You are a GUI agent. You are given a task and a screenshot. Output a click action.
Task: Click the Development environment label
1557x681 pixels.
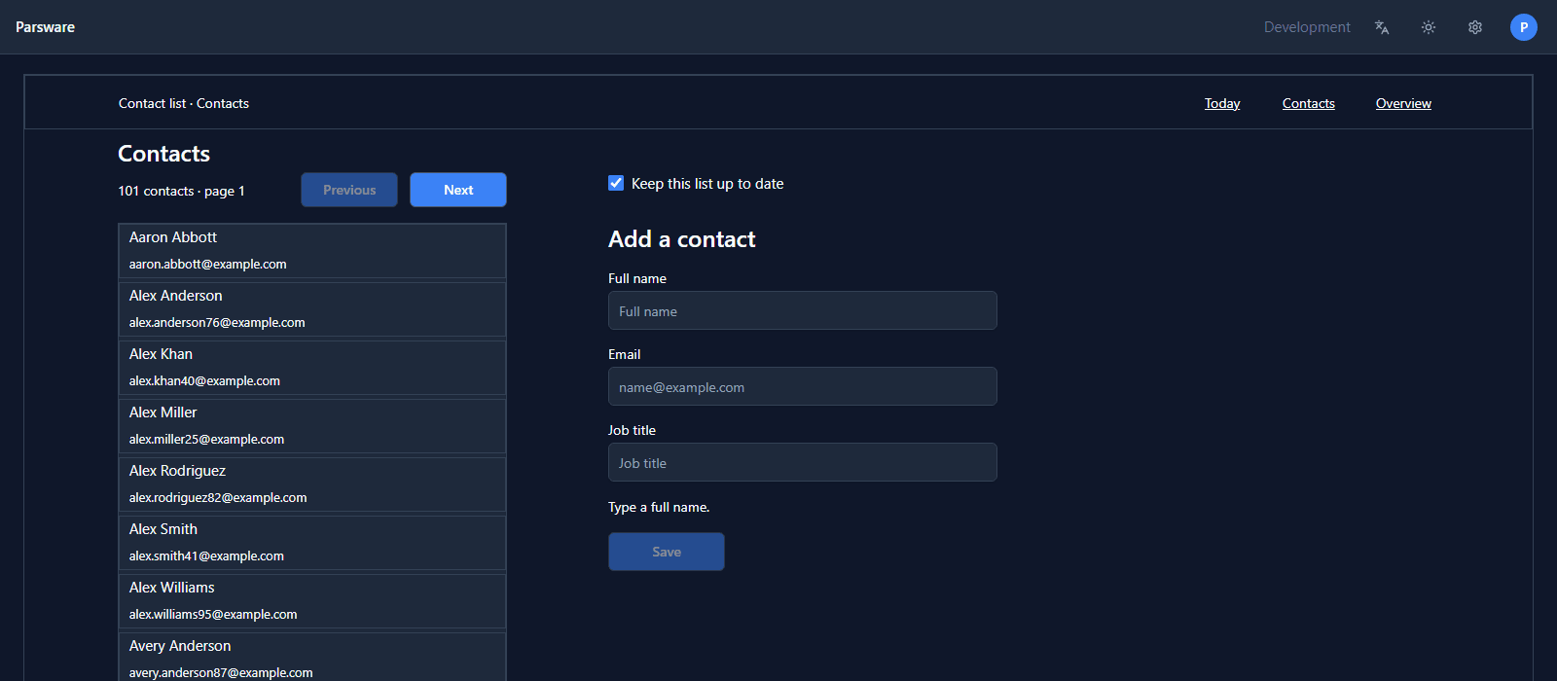(x=1307, y=27)
